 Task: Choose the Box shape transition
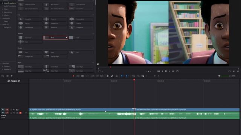(30, 52)
